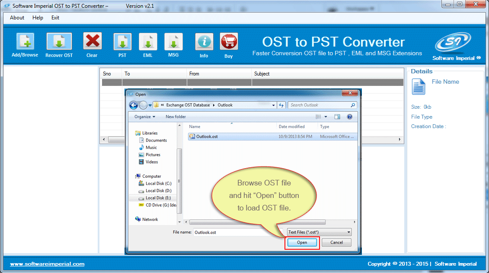Click the Software Imperial logo
The height and width of the screenshot is (273, 489).
click(x=453, y=42)
